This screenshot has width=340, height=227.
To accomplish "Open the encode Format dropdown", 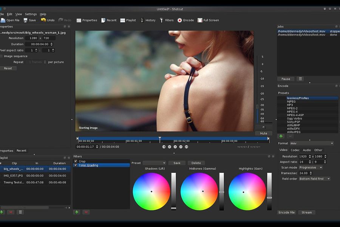I will (x=312, y=143).
